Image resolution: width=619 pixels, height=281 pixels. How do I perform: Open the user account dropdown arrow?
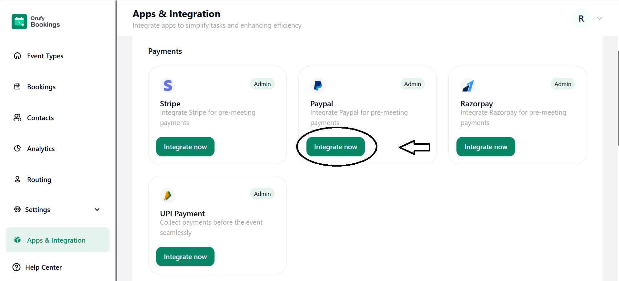pos(599,18)
